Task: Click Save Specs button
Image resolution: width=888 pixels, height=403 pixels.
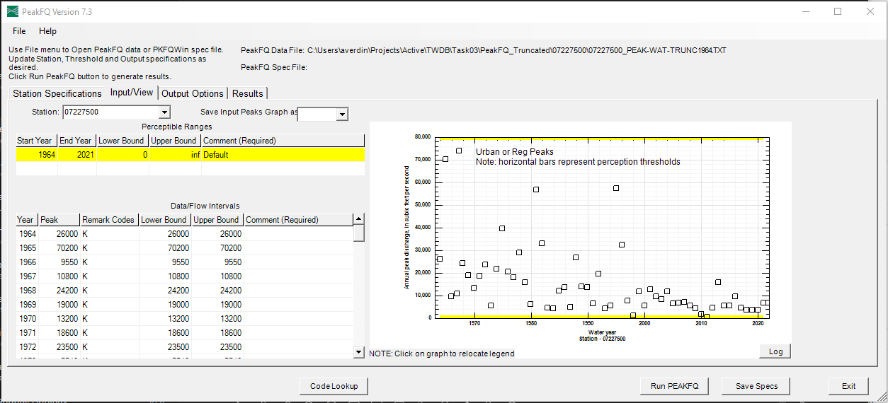Action: coord(756,386)
